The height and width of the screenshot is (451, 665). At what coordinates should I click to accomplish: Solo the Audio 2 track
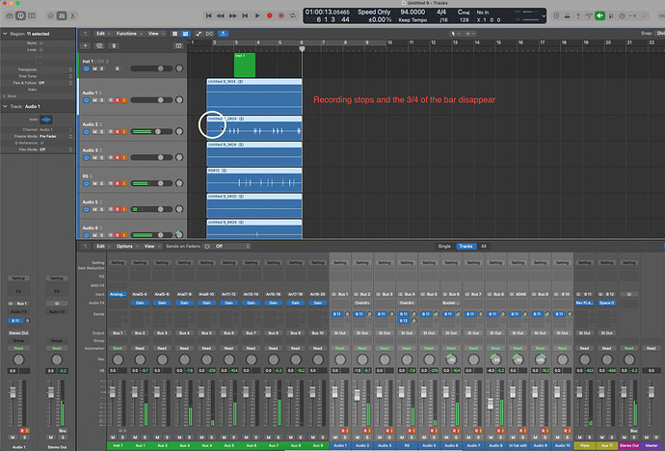coord(102,132)
